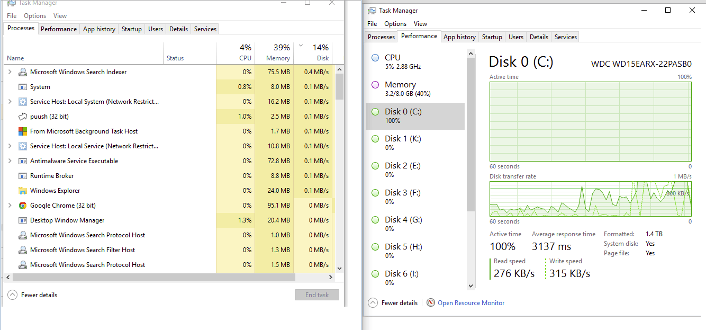Select Disk 1 (K:) in the performance sidebar

click(x=415, y=143)
